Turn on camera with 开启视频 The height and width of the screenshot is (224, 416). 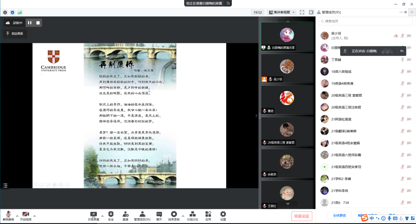click(x=26, y=215)
